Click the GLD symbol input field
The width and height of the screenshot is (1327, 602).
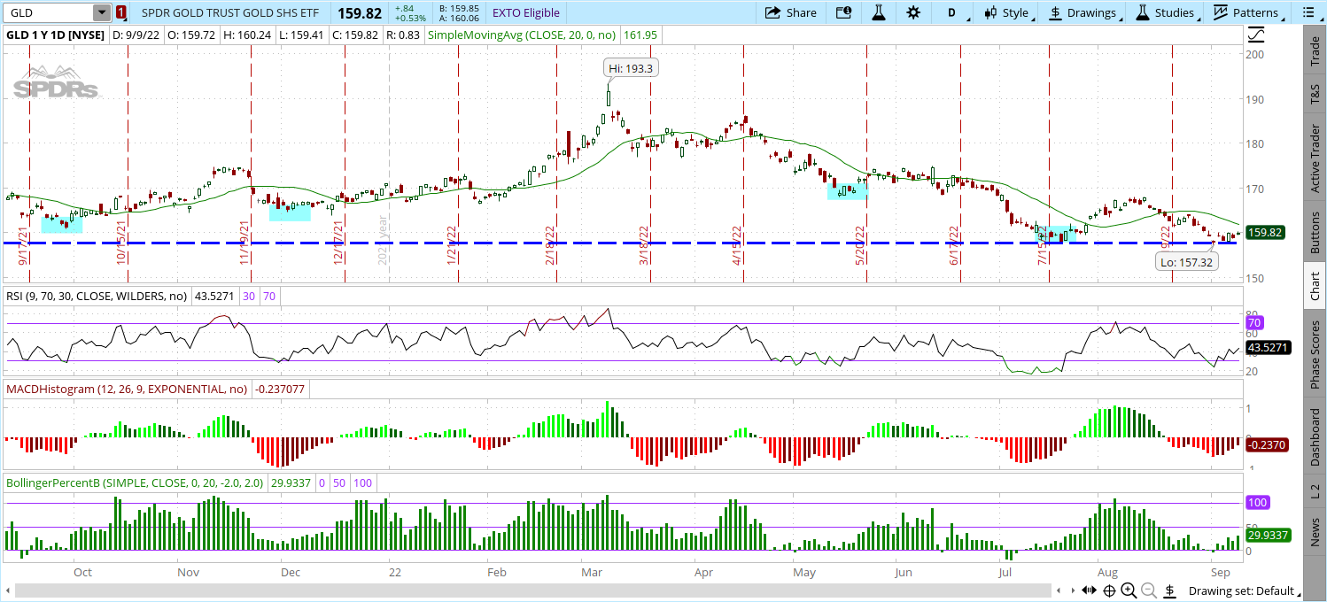[x=49, y=12]
